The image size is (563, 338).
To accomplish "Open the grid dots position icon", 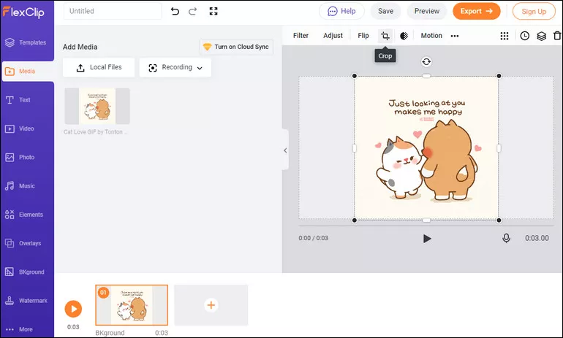I will [505, 36].
